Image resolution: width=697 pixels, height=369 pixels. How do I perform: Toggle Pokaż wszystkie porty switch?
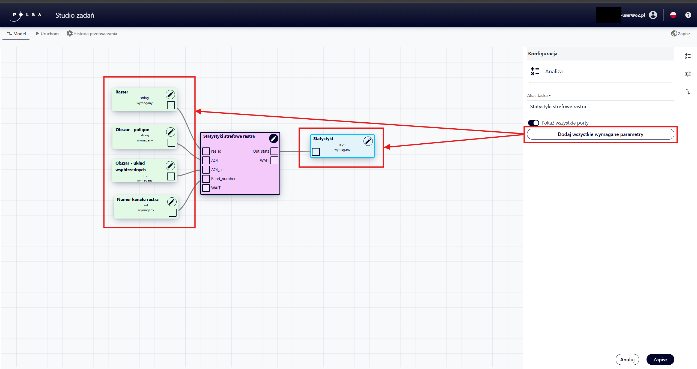(x=533, y=123)
